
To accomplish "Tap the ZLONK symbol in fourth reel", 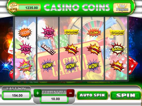I will point(94,33).
